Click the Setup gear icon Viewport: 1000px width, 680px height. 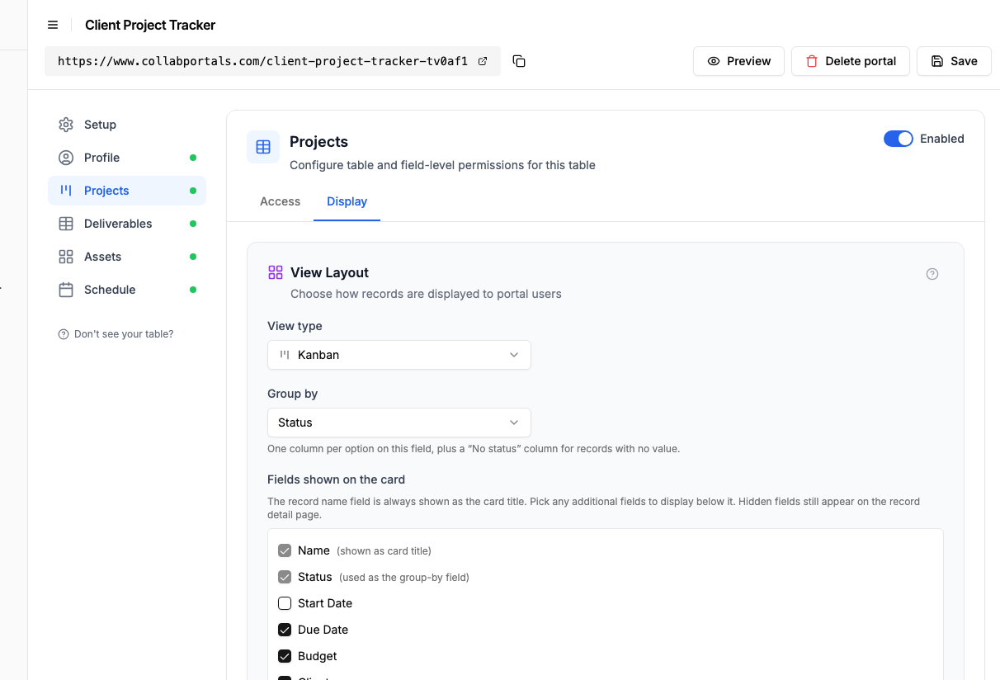pos(66,125)
